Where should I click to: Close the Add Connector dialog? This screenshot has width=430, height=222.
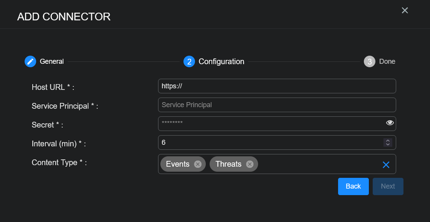[405, 10]
